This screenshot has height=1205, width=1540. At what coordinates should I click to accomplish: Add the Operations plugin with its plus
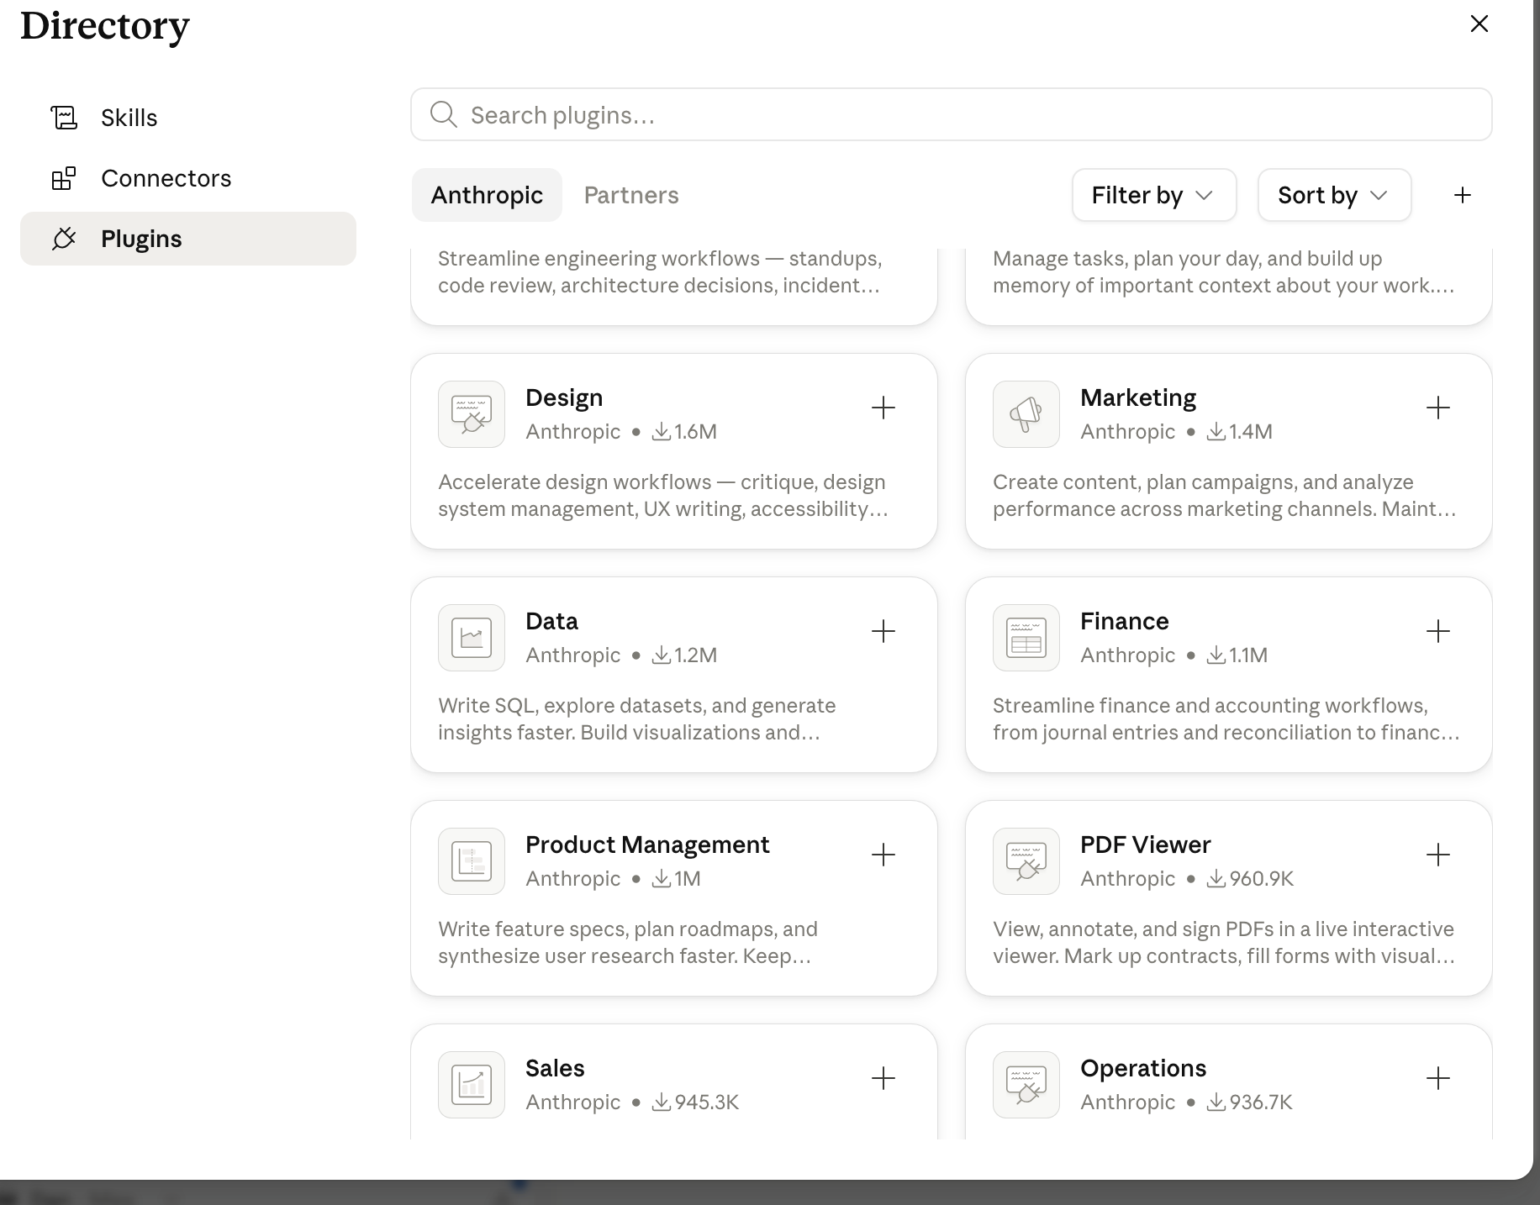pyautogui.click(x=1438, y=1078)
